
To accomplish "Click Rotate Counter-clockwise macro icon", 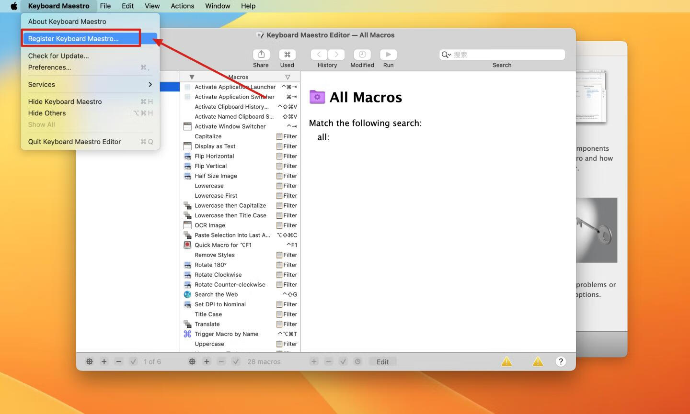I will [187, 285].
